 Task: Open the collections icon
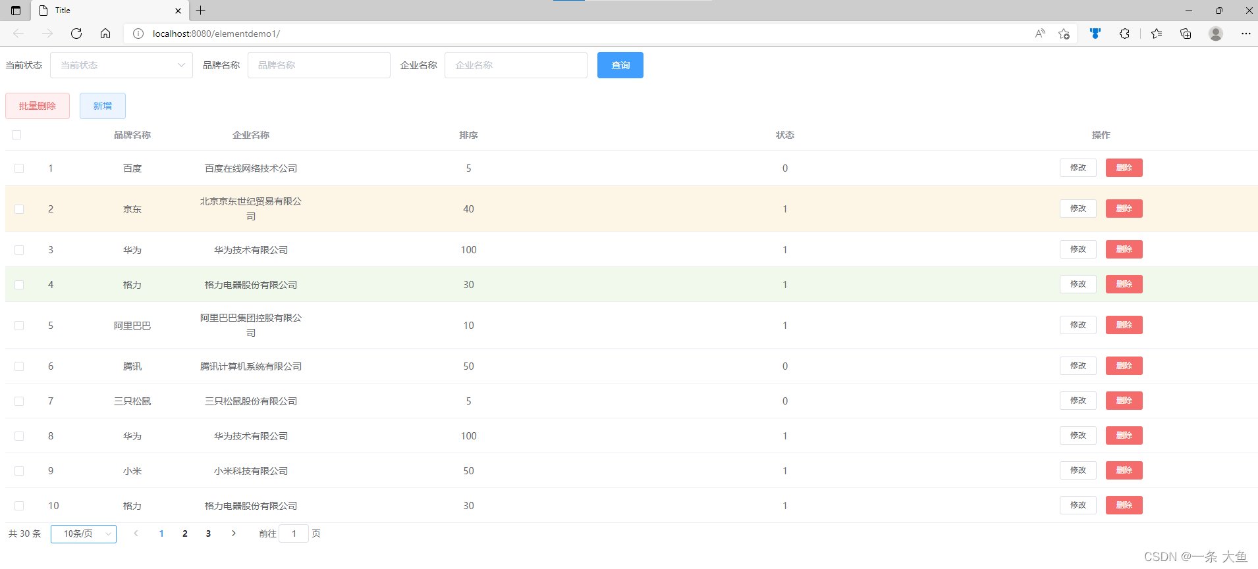1186,34
